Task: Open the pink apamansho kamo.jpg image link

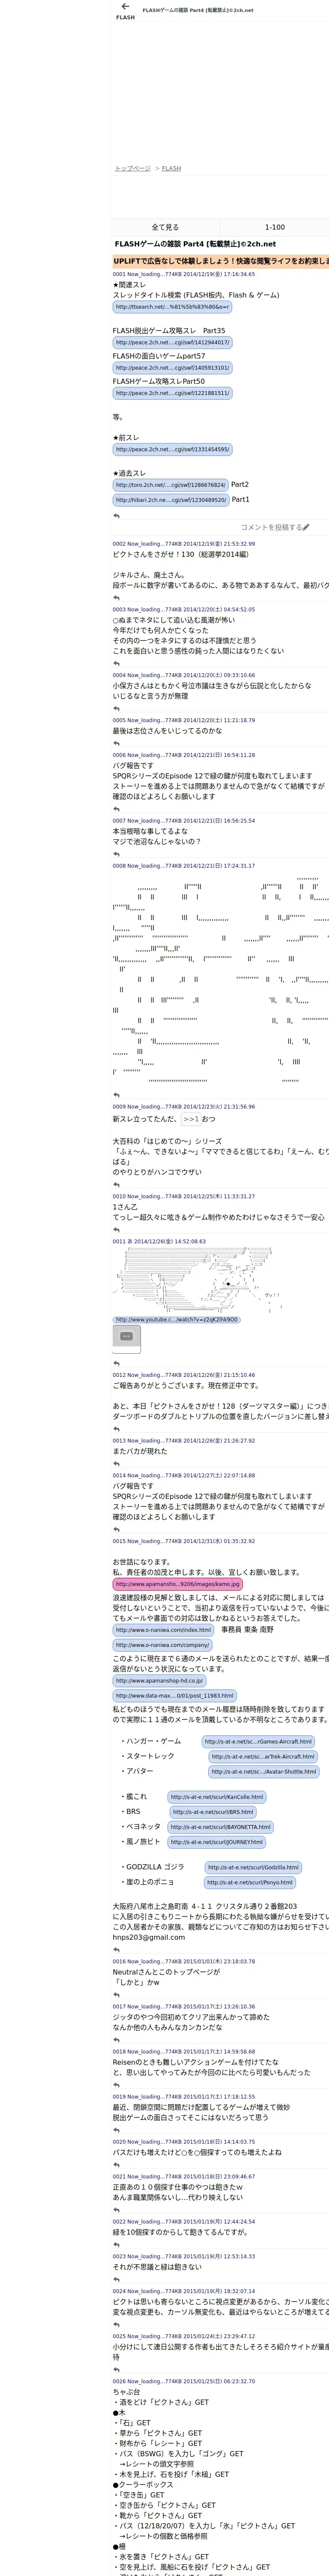Action: [177, 1584]
